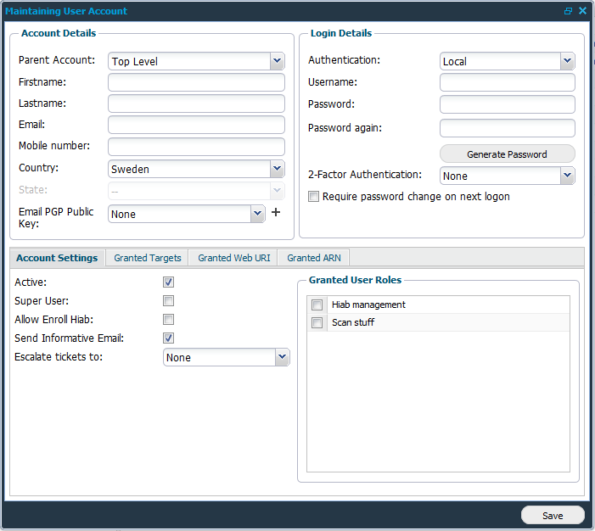The width and height of the screenshot is (595, 531).
Task: Click the restore window icon in title bar
Action: click(x=568, y=11)
